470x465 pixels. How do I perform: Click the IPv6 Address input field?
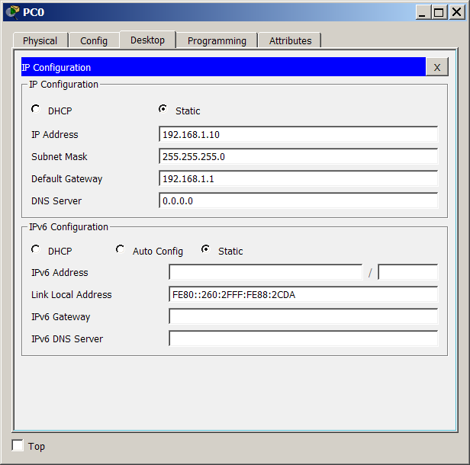click(266, 273)
